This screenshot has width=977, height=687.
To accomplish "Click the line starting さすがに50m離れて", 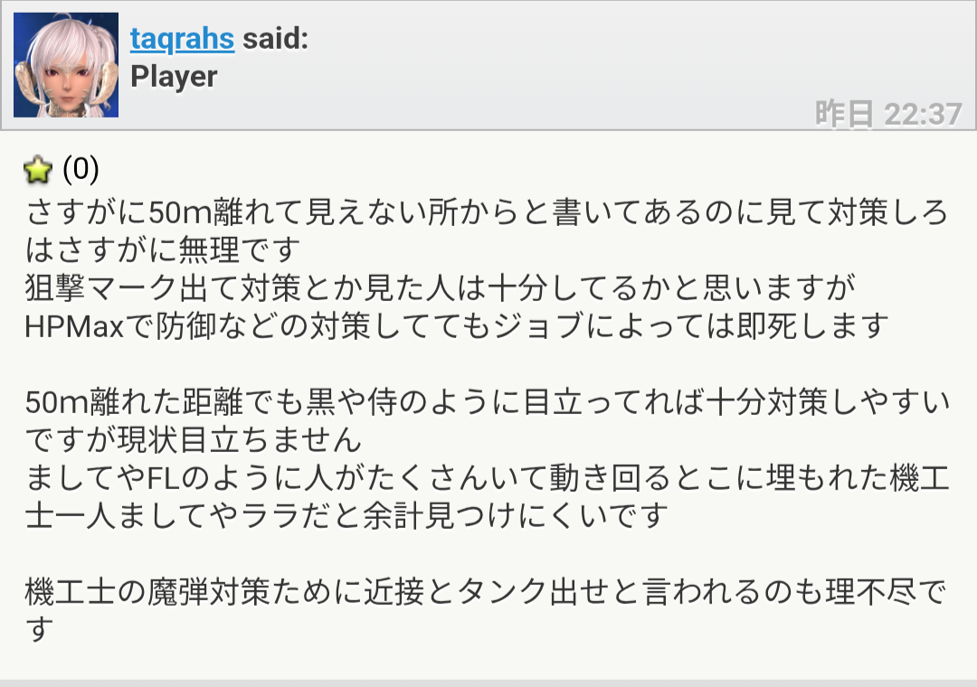I will click(487, 213).
